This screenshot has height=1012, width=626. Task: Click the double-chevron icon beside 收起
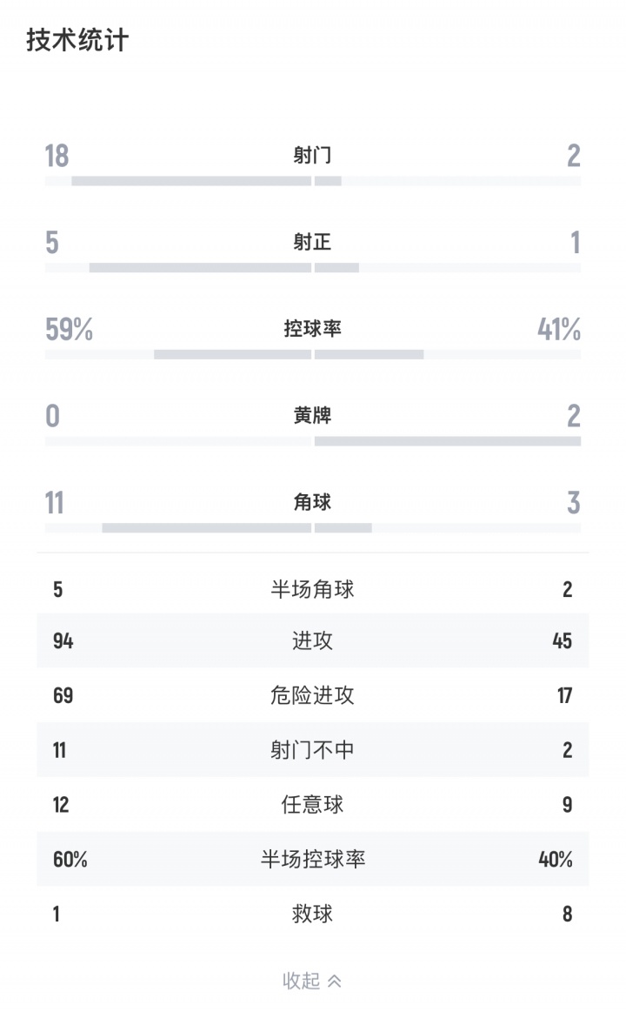(x=335, y=982)
